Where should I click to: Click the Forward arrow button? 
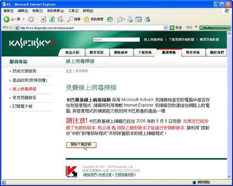coord(31,19)
